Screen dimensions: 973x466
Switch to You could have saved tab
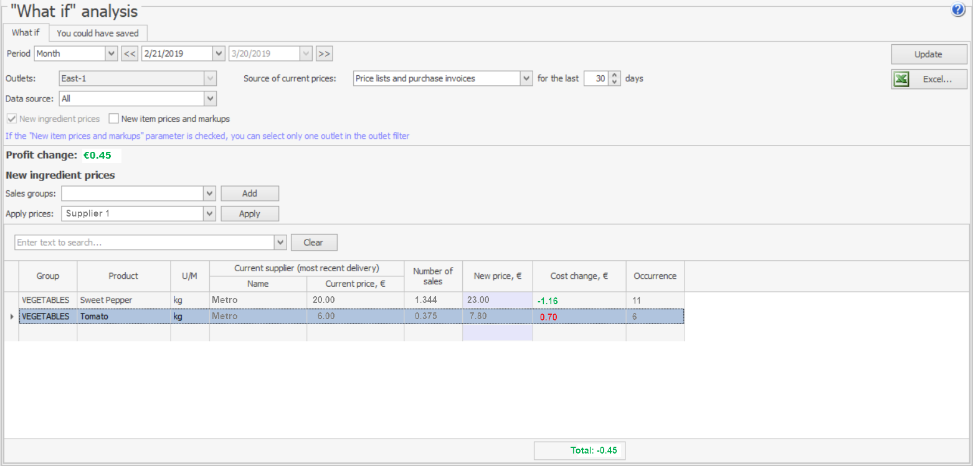click(98, 33)
